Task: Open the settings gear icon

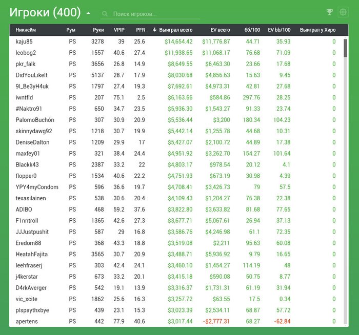Action: point(343,12)
